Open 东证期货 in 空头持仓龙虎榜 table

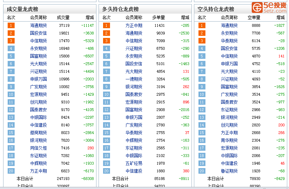tap(229, 110)
